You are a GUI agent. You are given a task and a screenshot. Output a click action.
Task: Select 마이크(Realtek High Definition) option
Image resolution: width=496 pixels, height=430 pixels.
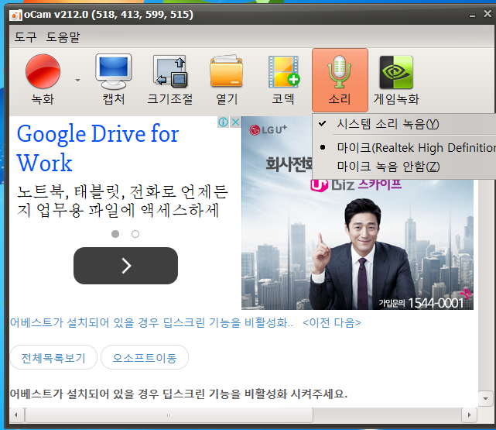[x=404, y=147]
